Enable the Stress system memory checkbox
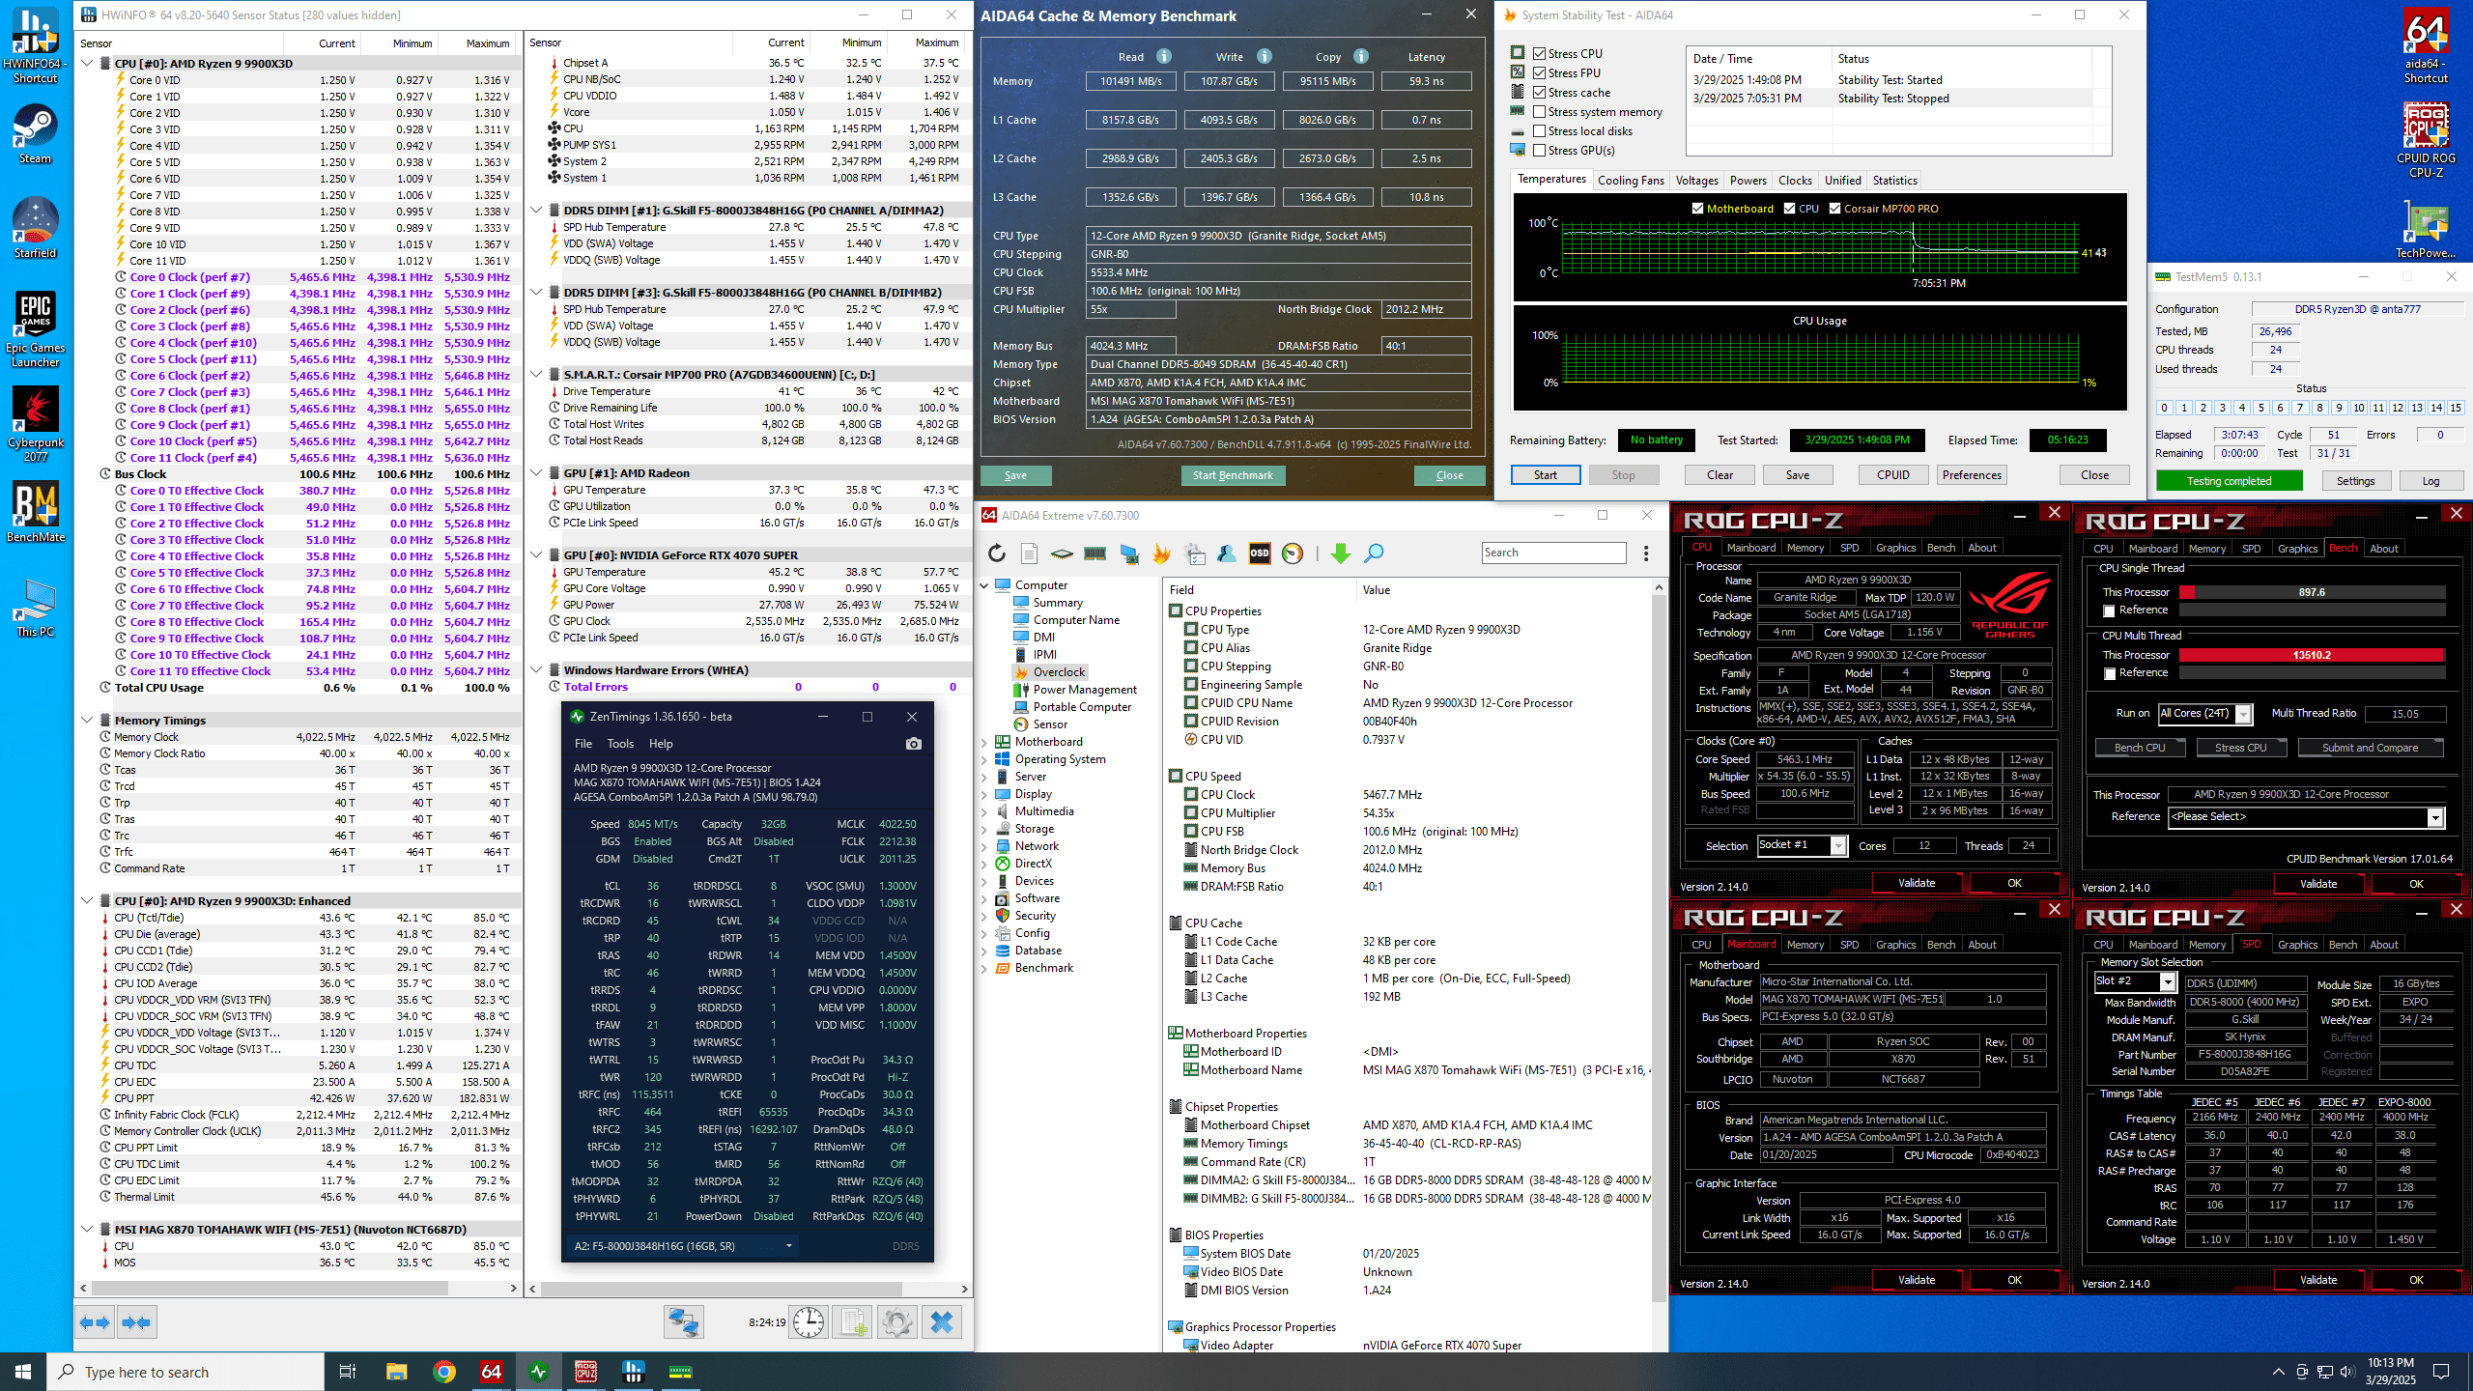The width and height of the screenshot is (2473, 1391). point(1540,112)
